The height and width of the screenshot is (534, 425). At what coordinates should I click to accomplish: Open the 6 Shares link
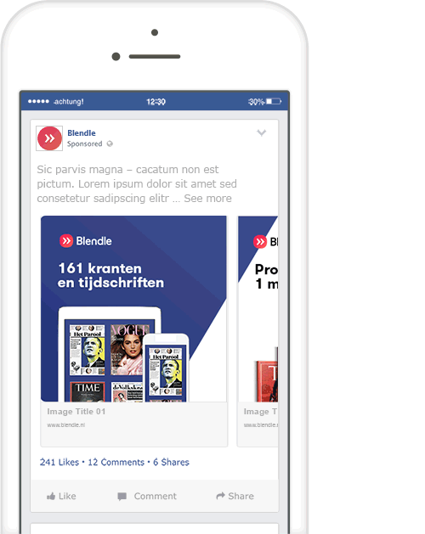tap(171, 462)
